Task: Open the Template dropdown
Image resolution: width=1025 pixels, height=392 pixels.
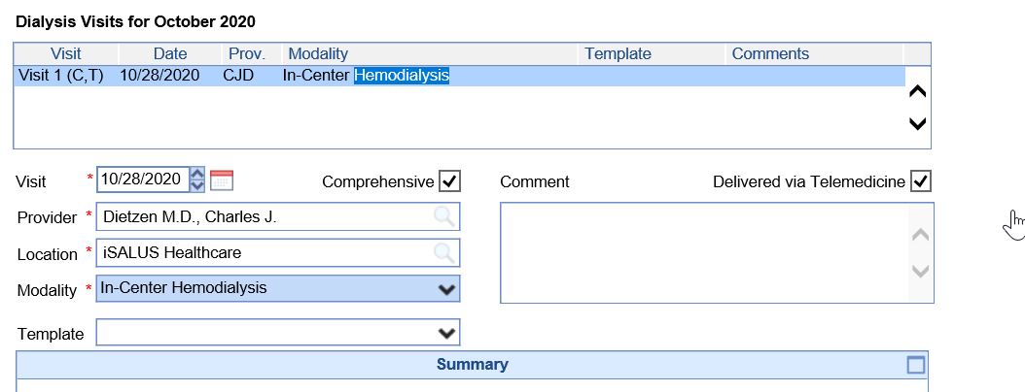Action: coord(446,333)
